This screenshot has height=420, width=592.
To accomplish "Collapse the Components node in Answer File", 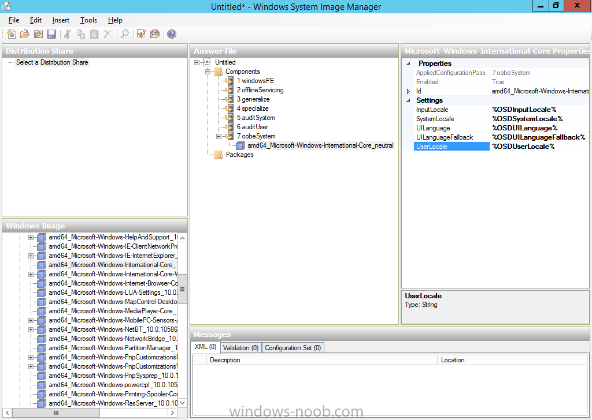I will (208, 72).
